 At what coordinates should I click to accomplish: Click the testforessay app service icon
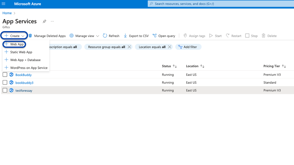point(11,90)
